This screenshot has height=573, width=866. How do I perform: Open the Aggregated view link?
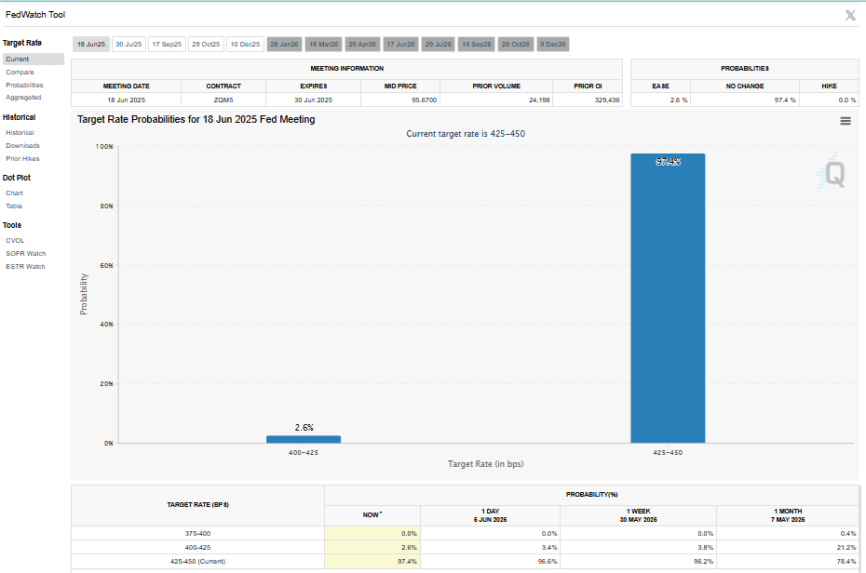pos(23,97)
